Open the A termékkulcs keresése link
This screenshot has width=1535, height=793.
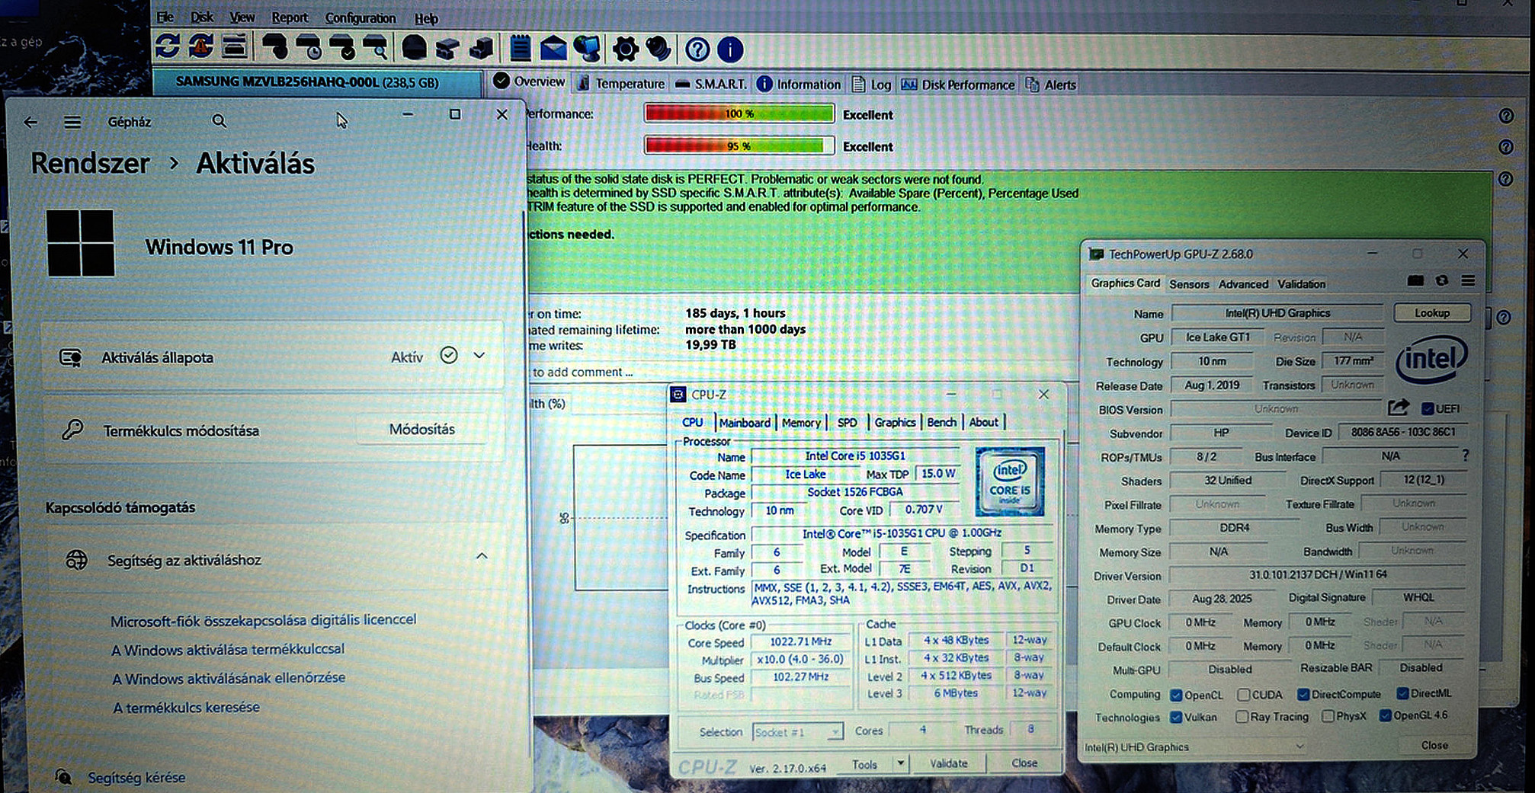(187, 707)
